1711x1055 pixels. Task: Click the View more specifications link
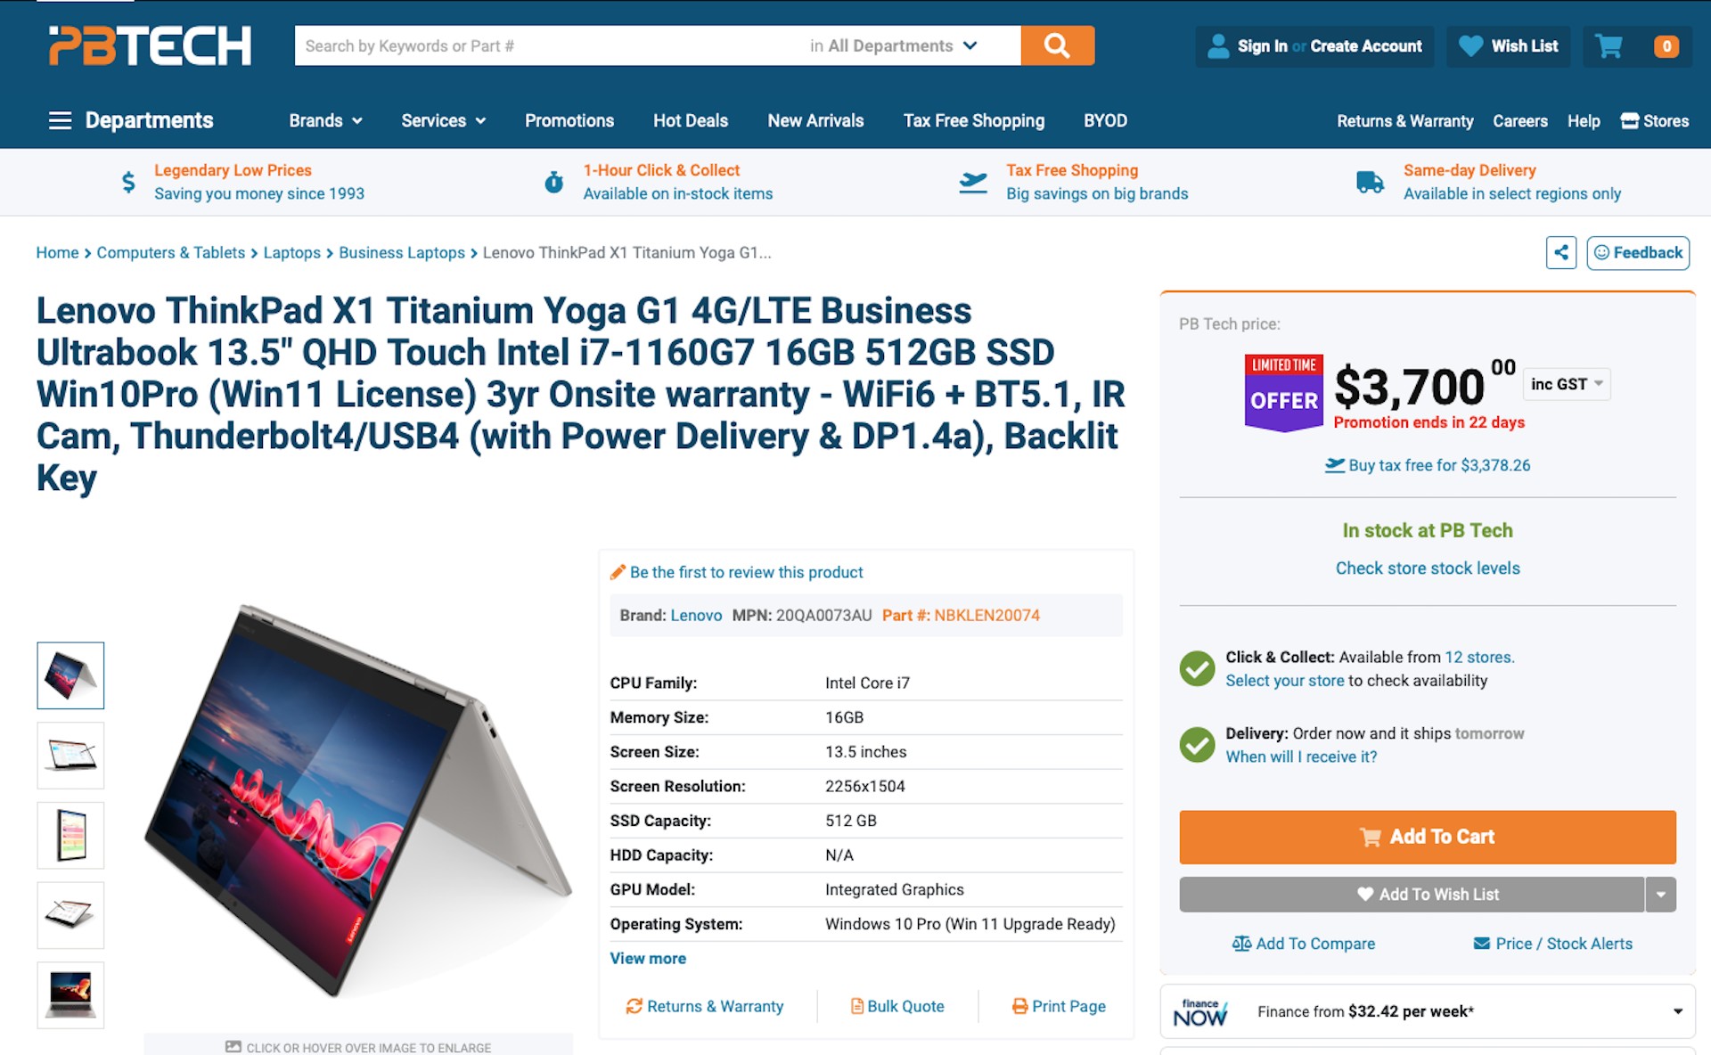tap(648, 959)
